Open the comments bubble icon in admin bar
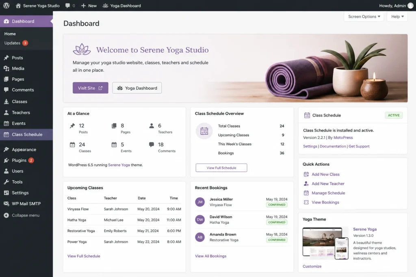This screenshot has height=277, width=416. click(x=68, y=6)
